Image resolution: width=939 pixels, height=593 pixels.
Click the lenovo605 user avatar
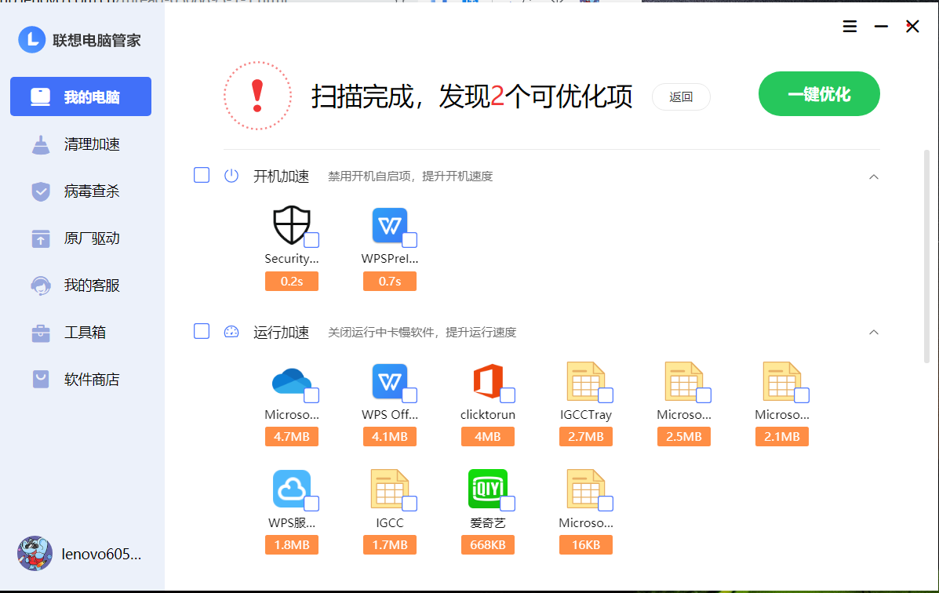35,554
